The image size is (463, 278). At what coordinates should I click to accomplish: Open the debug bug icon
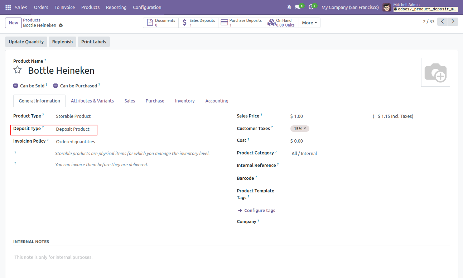[289, 7]
